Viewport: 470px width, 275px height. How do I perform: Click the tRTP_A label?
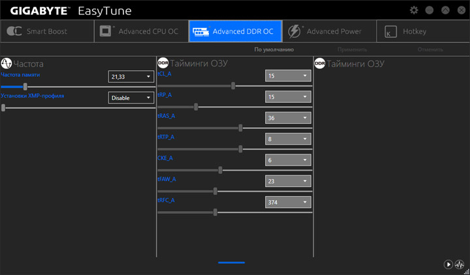[x=166, y=137]
